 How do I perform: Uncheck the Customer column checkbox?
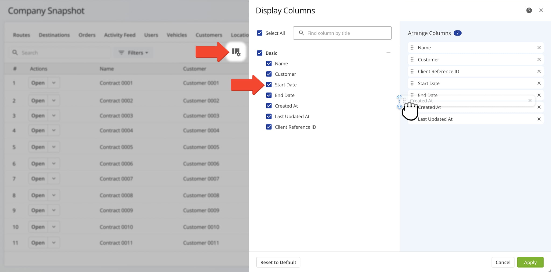pyautogui.click(x=269, y=74)
